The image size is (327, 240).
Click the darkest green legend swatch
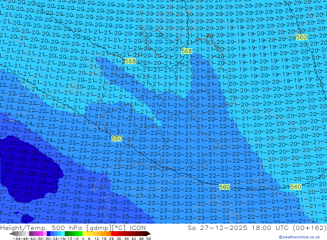[x=66, y=233]
